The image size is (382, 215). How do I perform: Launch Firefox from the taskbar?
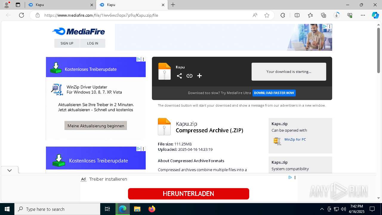152,209
